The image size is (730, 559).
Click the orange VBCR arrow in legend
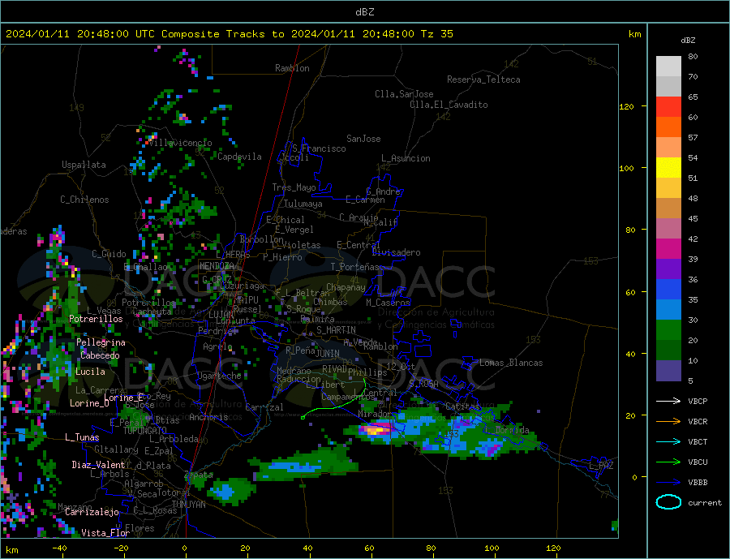[x=668, y=422]
